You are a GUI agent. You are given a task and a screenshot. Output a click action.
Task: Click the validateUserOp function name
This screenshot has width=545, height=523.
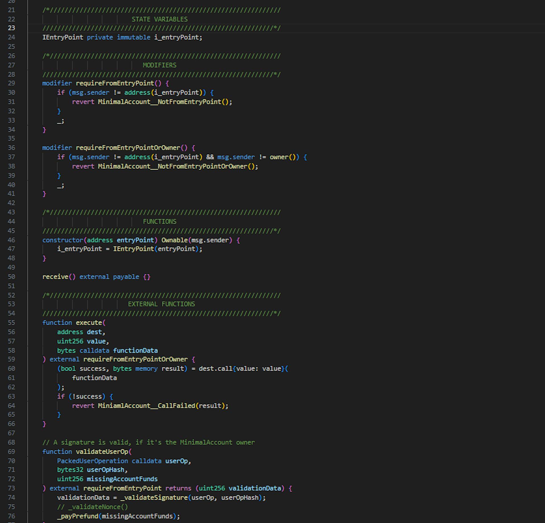102,452
